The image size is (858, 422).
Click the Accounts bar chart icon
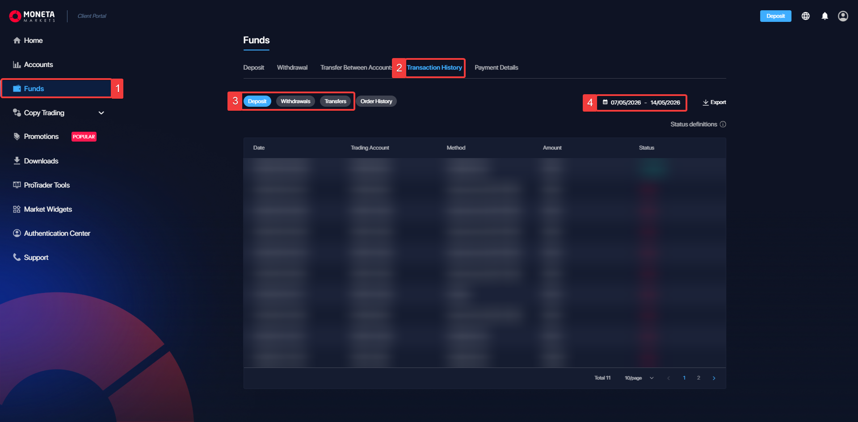pyautogui.click(x=17, y=65)
